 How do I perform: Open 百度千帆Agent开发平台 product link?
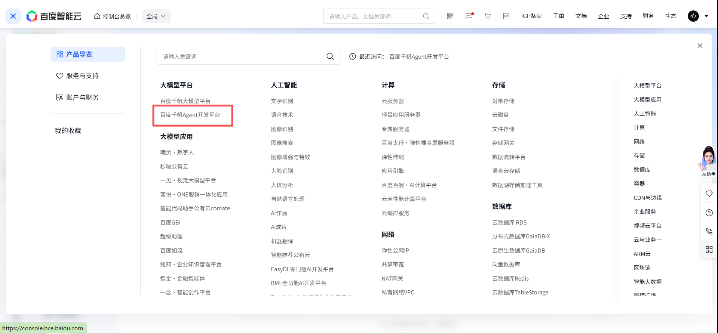pyautogui.click(x=190, y=115)
